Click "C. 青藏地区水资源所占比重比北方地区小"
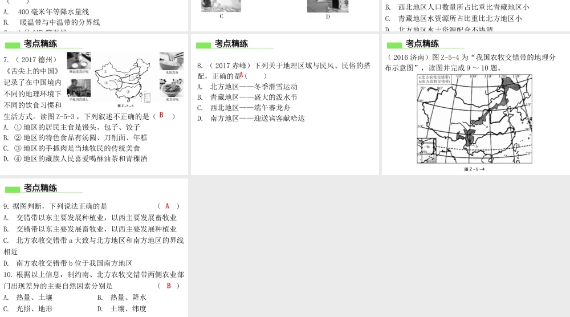570x317 pixels. click(x=454, y=19)
